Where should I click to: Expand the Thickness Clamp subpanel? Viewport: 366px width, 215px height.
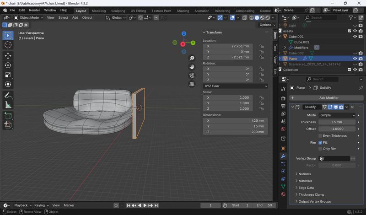point(311,194)
